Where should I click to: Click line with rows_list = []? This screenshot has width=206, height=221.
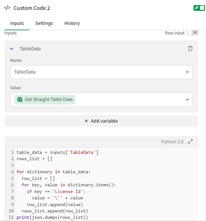[34, 159]
